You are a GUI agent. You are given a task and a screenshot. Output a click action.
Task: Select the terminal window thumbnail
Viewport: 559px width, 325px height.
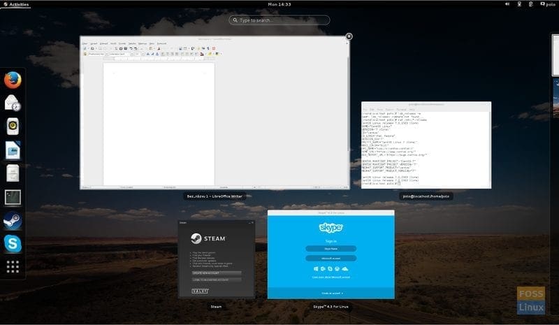426,145
